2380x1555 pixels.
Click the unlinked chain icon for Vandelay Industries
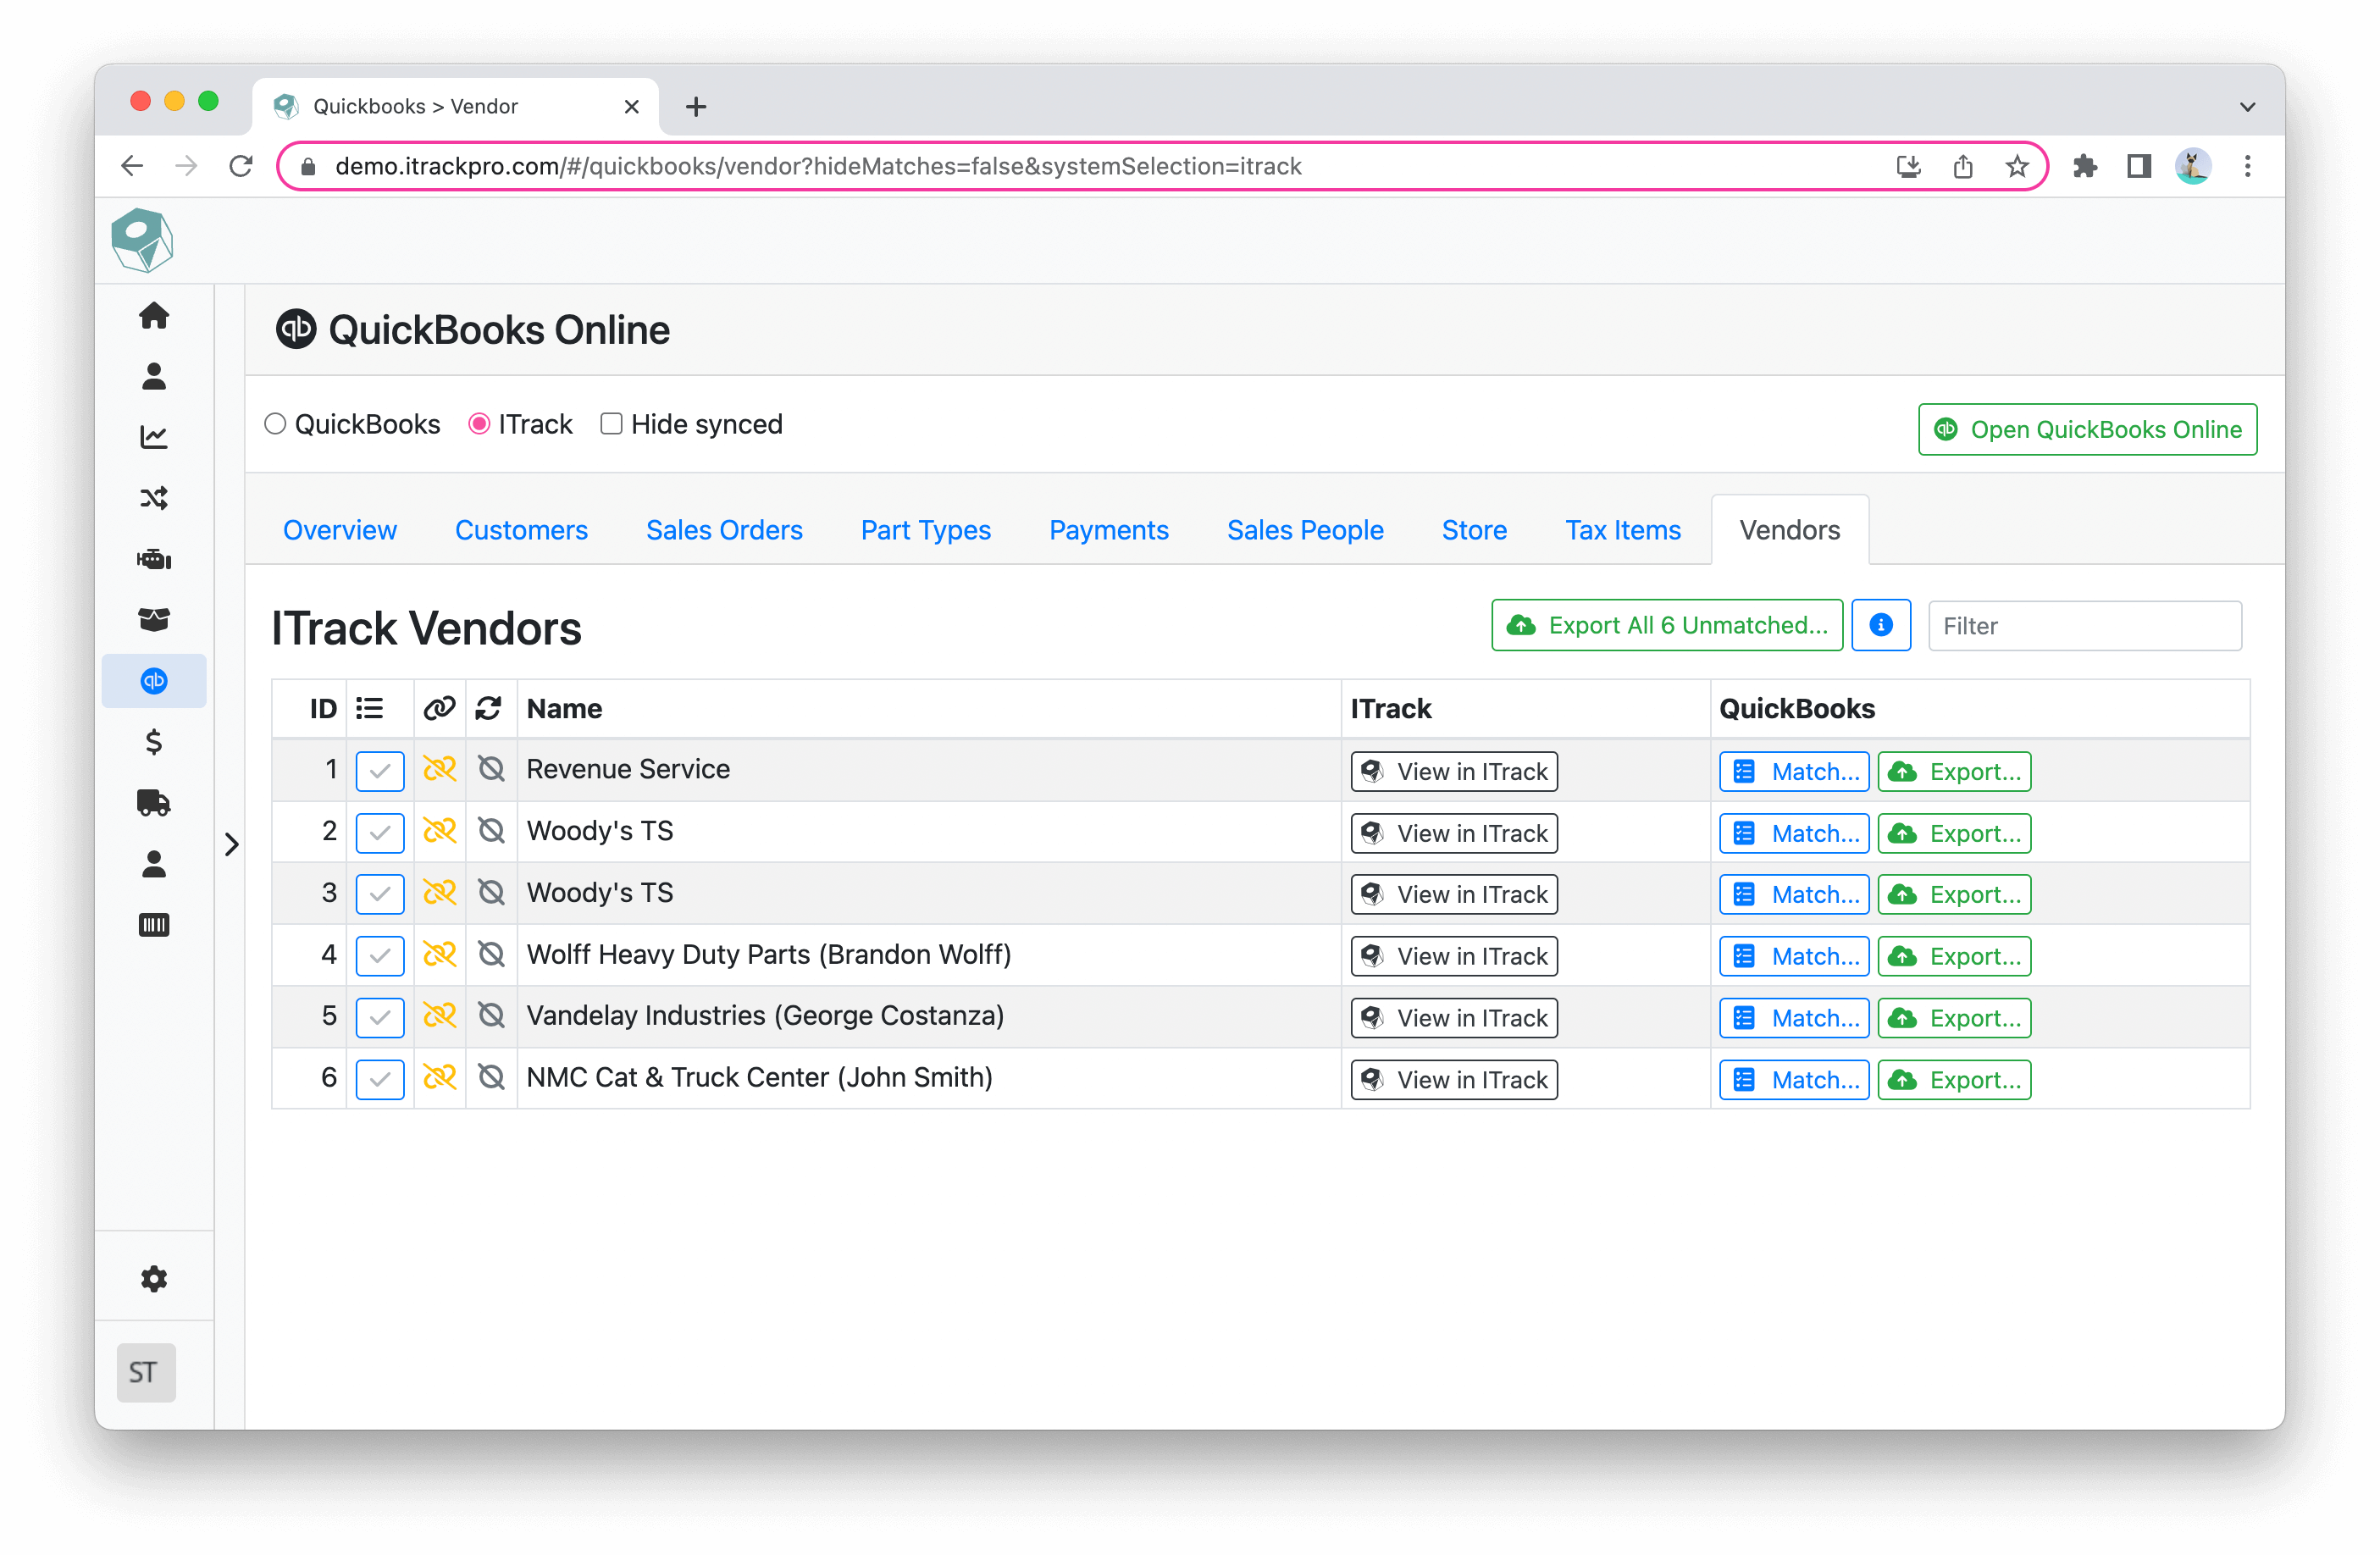point(440,1016)
